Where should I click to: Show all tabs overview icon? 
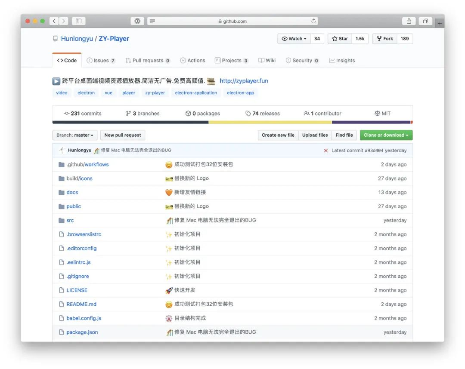(x=425, y=21)
